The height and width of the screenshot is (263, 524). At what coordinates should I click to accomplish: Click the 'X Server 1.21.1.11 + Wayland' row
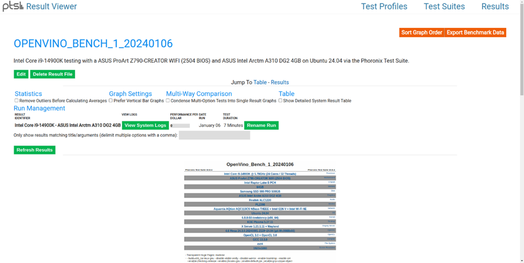(x=260, y=226)
